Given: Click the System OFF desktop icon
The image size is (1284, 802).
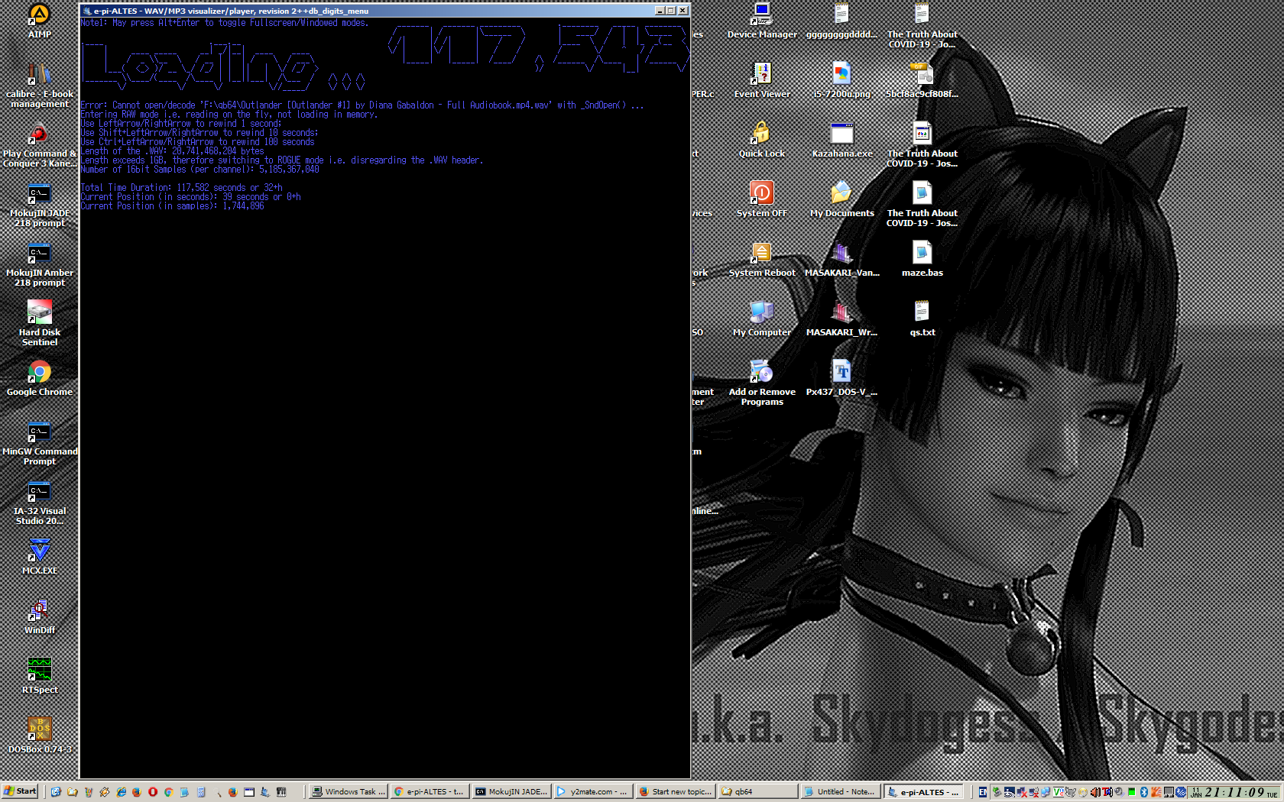Looking at the screenshot, I should tap(762, 199).
